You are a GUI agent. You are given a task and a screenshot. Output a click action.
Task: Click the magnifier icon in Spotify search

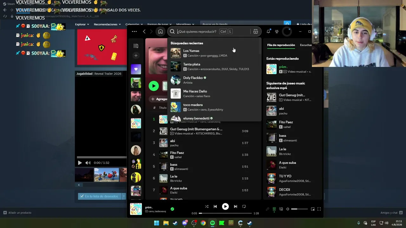pyautogui.click(x=172, y=31)
